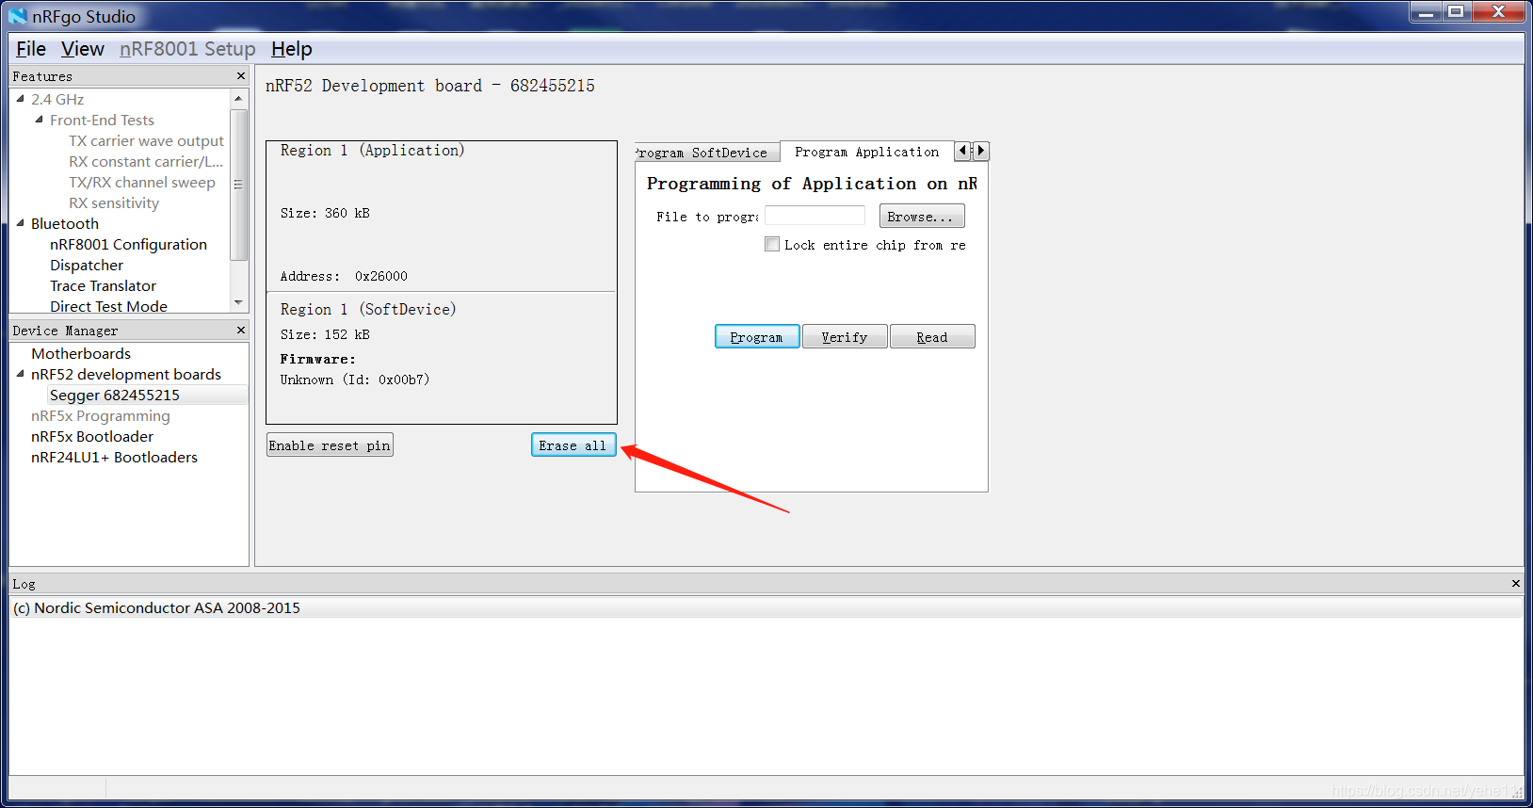Select Motherboards in Device Manager

coord(81,353)
